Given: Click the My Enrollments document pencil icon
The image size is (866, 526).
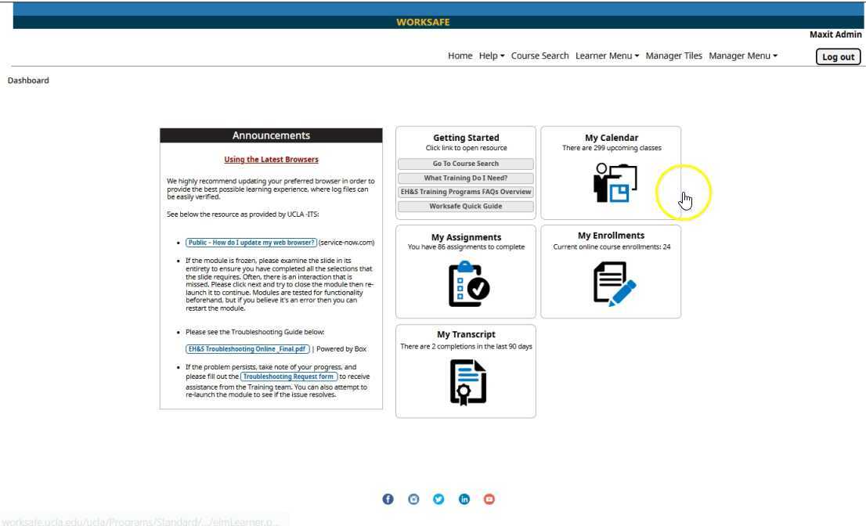Looking at the screenshot, I should pos(614,283).
